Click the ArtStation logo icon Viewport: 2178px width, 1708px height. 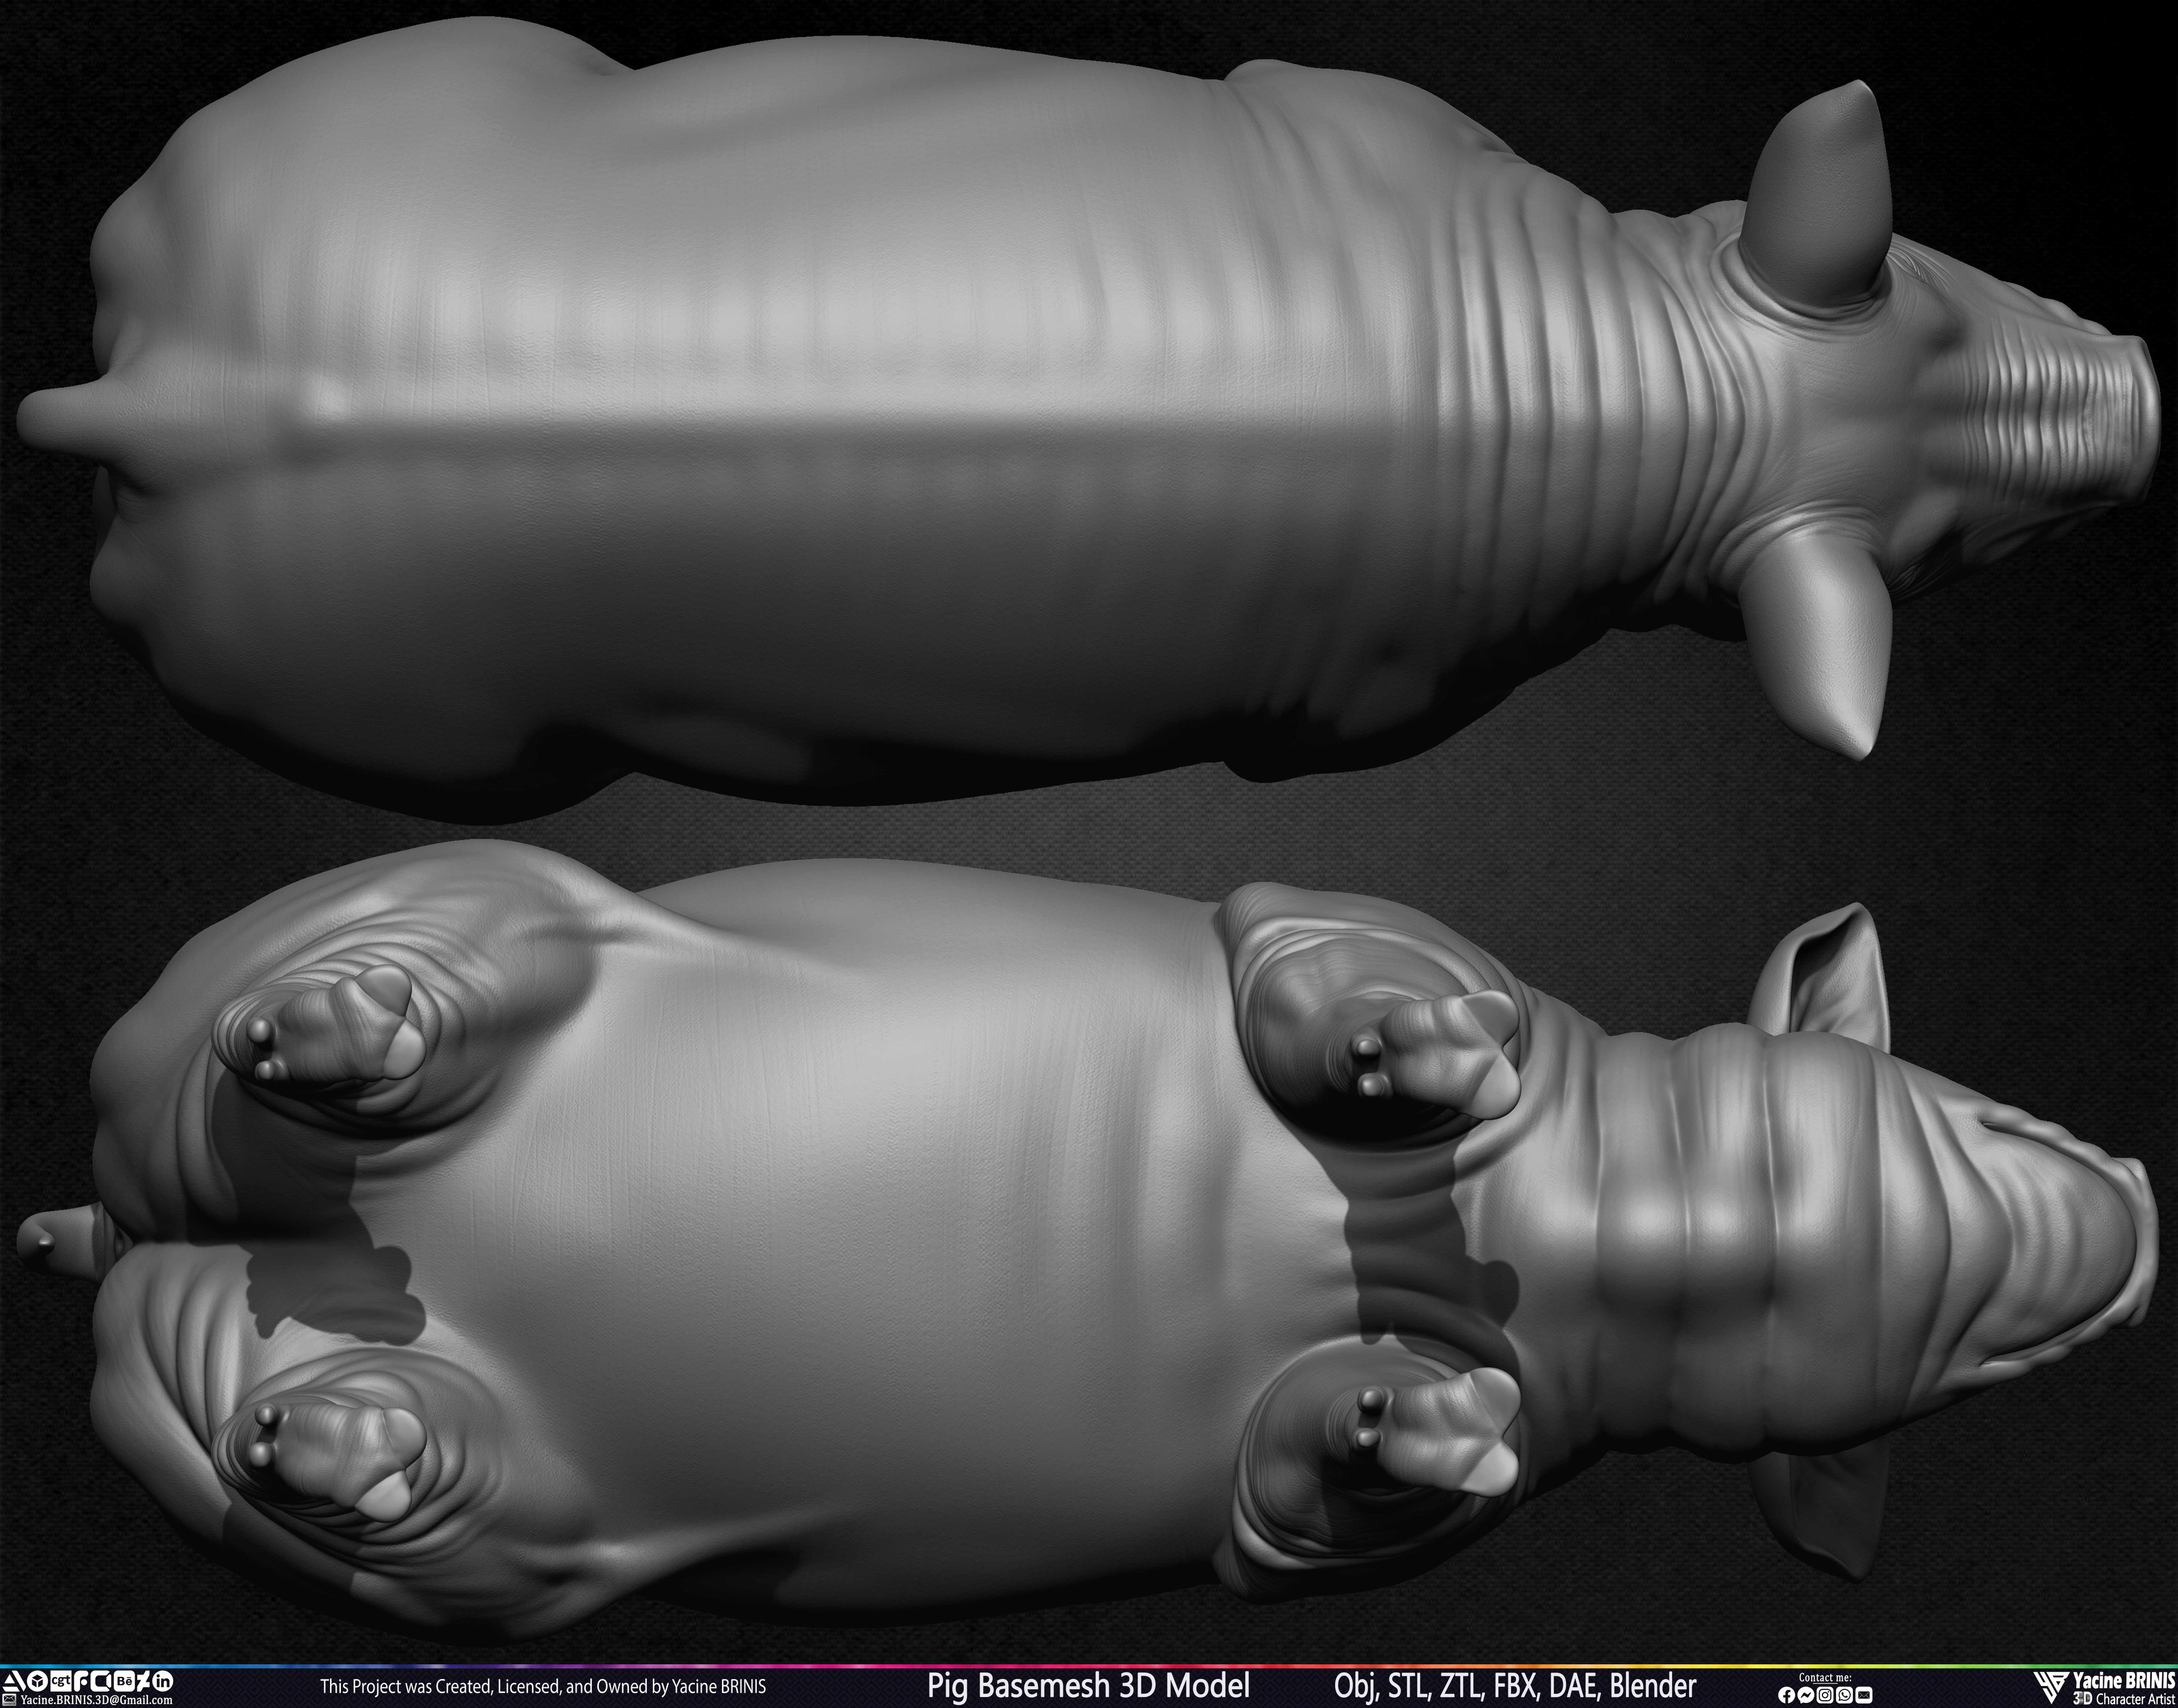pyautogui.click(x=14, y=1681)
